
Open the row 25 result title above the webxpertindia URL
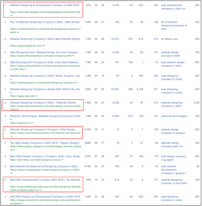pyautogui.click(x=45, y=62)
